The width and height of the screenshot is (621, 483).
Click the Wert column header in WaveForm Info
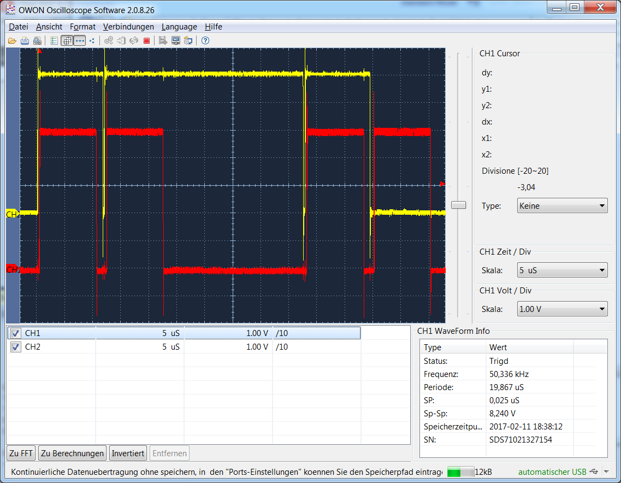[529, 347]
